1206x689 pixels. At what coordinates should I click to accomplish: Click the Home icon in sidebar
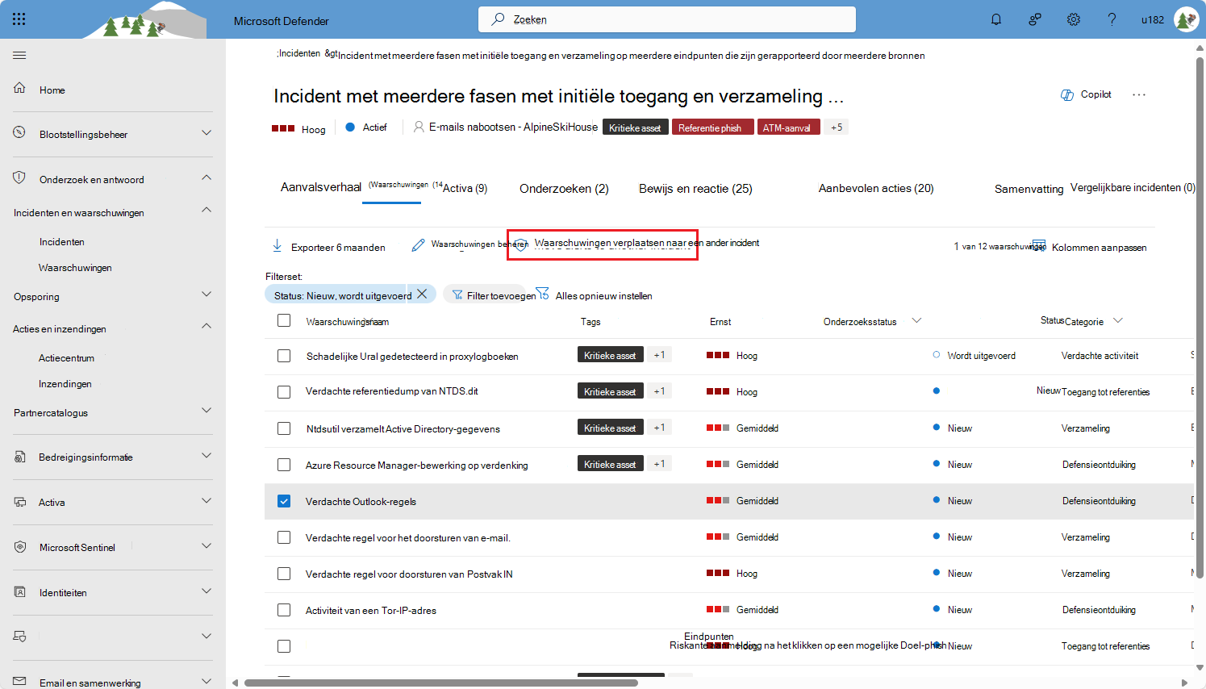point(19,88)
